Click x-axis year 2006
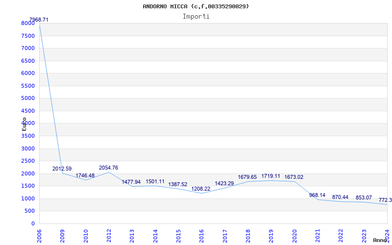Image resolution: width=392 pixels, height=245 pixels. pyautogui.click(x=39, y=236)
